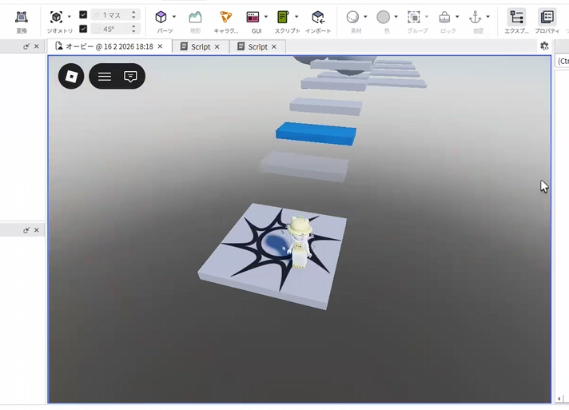The height and width of the screenshot is (410, 569).
Task: Open the 色 color picker swatch
Action: pos(384,17)
